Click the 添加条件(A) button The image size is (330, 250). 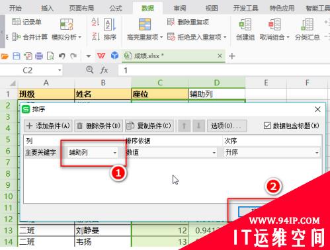click(48, 126)
